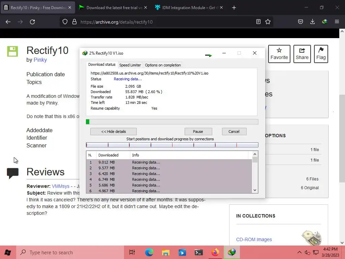
Task: Click the connections progress segment bar
Action: tap(172, 145)
